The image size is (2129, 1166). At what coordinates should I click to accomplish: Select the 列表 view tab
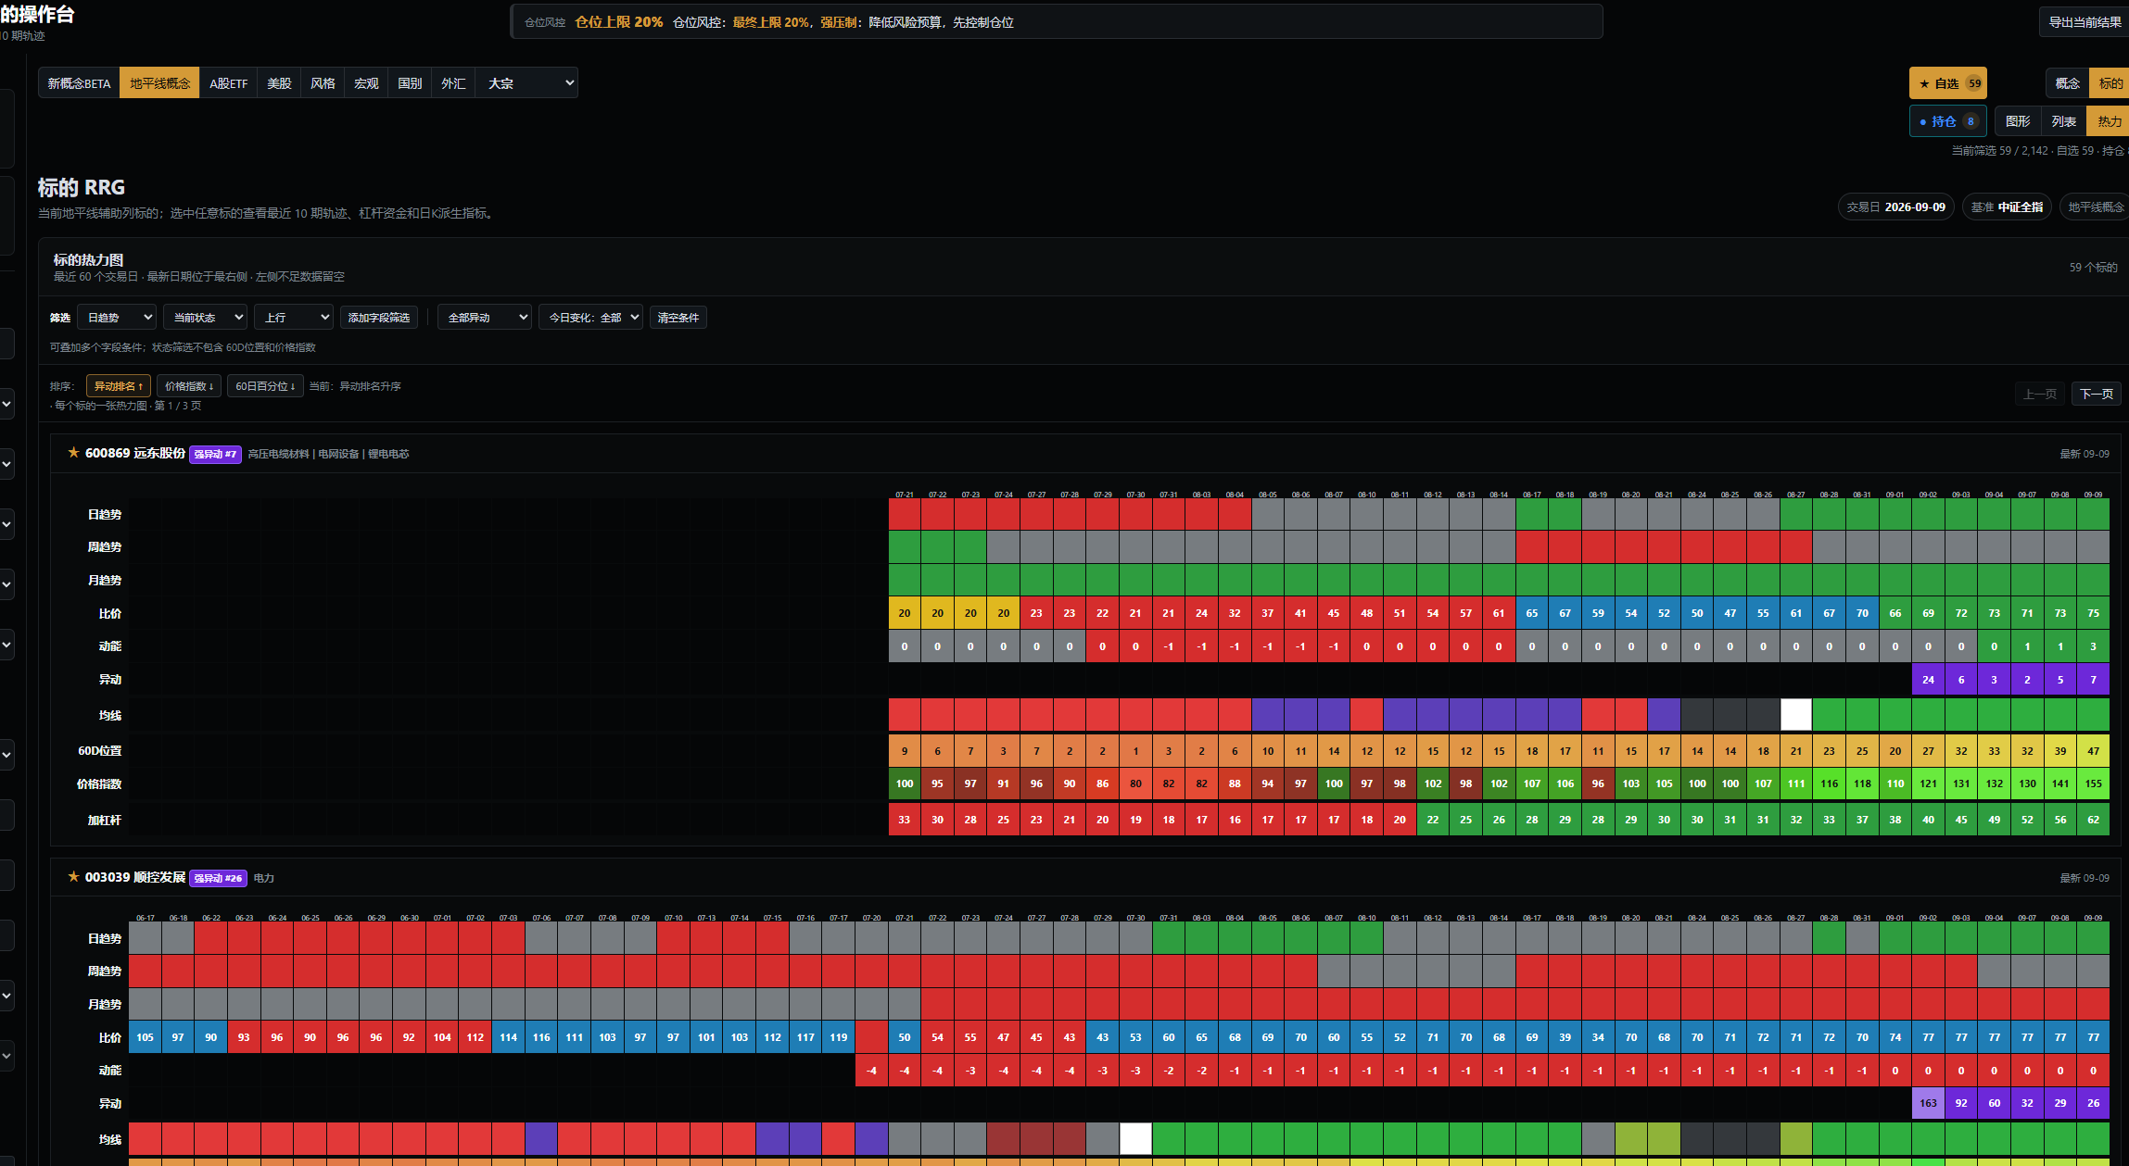coord(2063,121)
